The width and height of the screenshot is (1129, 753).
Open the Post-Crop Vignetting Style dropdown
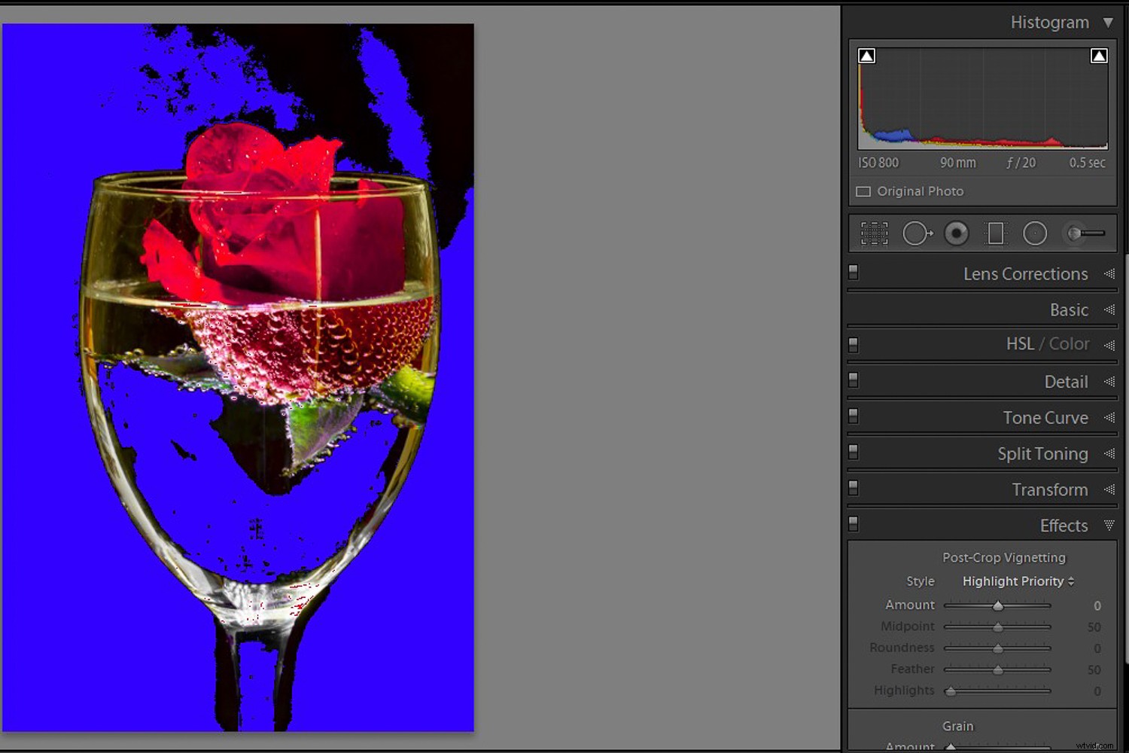click(1017, 581)
